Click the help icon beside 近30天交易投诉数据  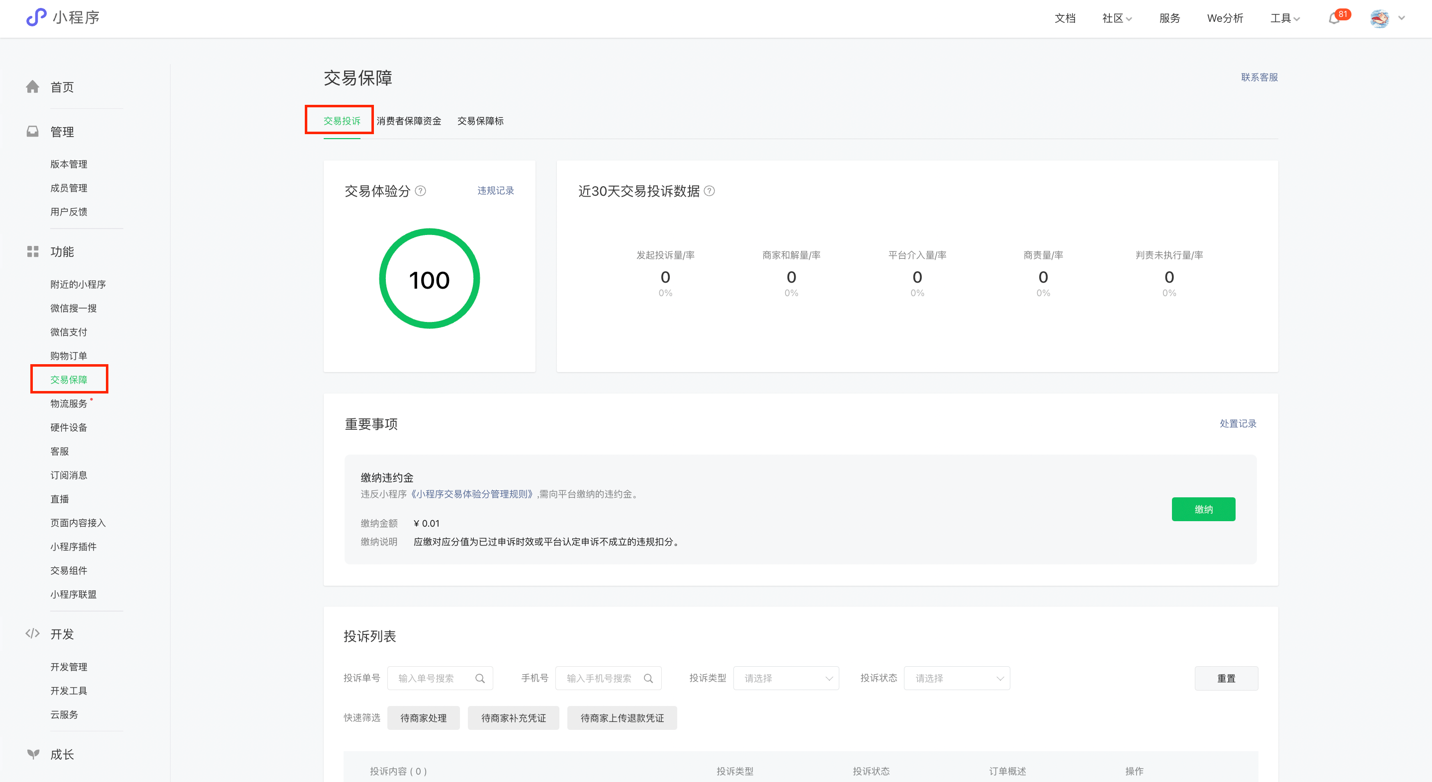coord(710,191)
